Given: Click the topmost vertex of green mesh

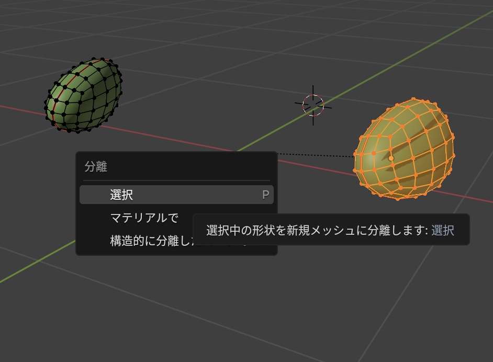Looking at the screenshot, I should point(102,59).
